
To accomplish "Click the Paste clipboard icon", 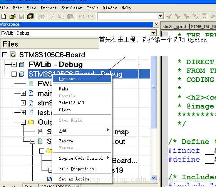I will click(70, 17).
